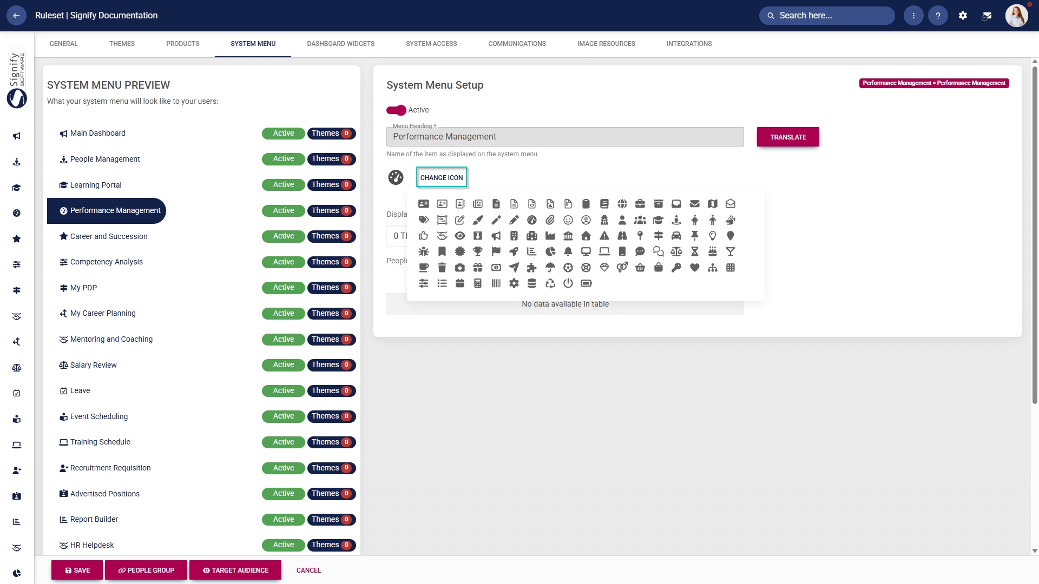Select the heart icon in the picker
The image size is (1039, 584).
[695, 268]
